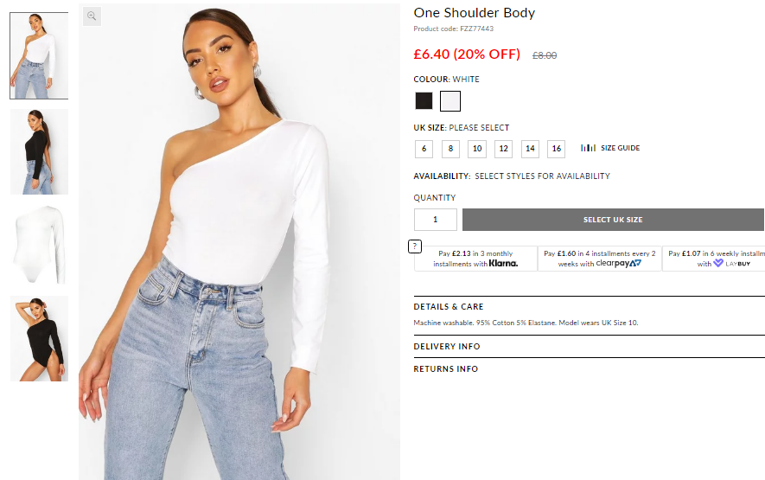
Task: Expand the Details & Care section
Action: point(449,307)
